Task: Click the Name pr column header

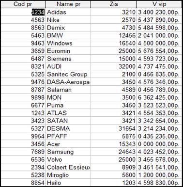Action: (68, 4)
